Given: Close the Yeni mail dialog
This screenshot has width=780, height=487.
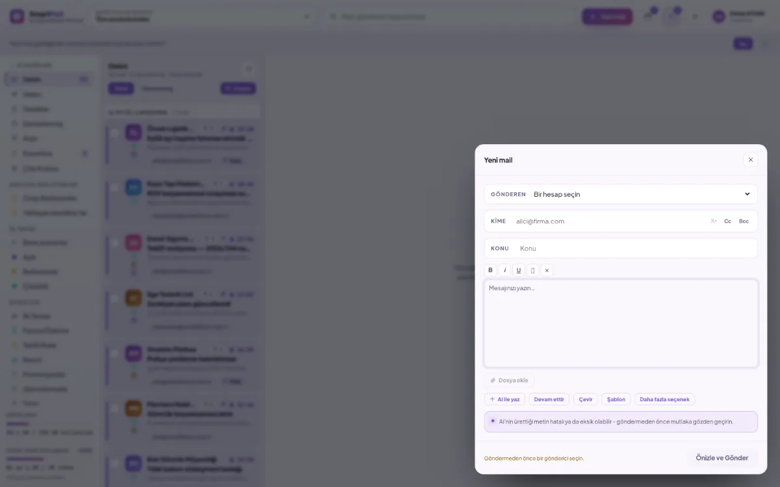Looking at the screenshot, I should coord(751,160).
